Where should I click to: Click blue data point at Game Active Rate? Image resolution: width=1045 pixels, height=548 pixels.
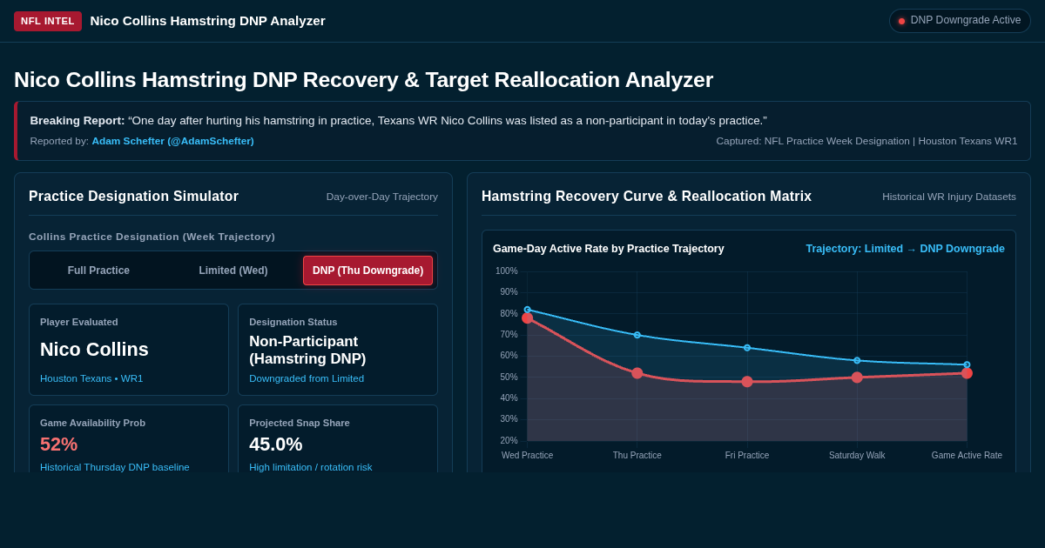(x=967, y=364)
